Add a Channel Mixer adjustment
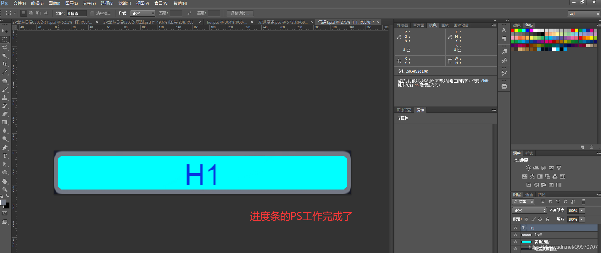The width and height of the screenshot is (601, 253). click(555, 177)
